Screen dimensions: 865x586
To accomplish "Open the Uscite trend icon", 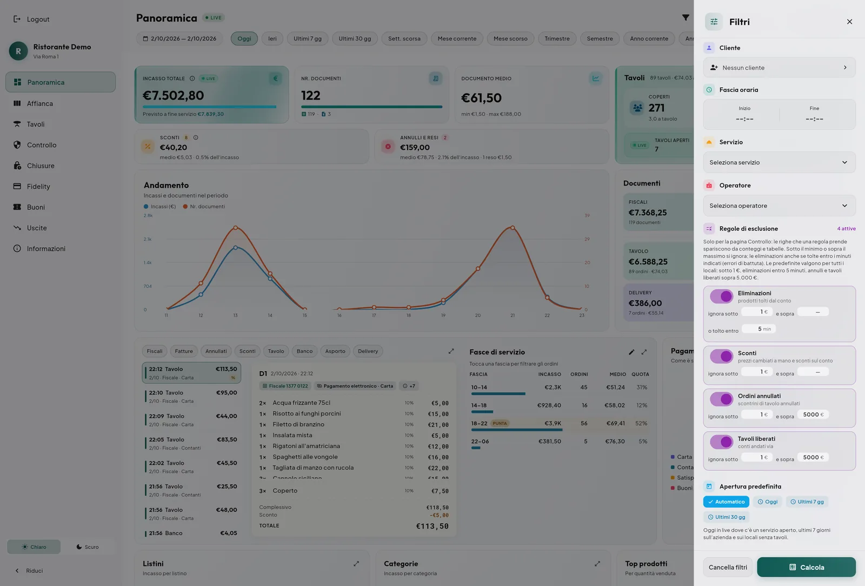I will 17,228.
